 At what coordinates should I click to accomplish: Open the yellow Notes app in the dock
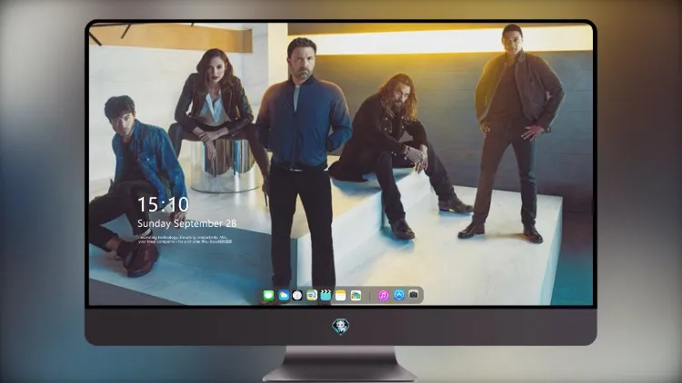tap(341, 296)
